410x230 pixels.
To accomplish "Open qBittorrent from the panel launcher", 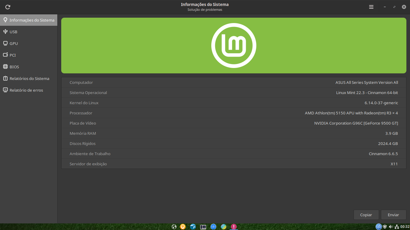I will (213, 227).
